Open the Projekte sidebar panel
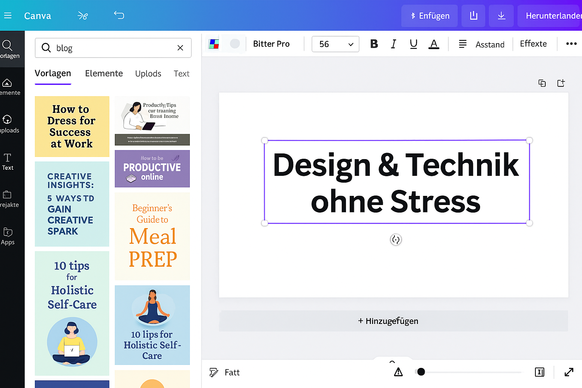Screen dimensions: 582x388 [x=9, y=199]
